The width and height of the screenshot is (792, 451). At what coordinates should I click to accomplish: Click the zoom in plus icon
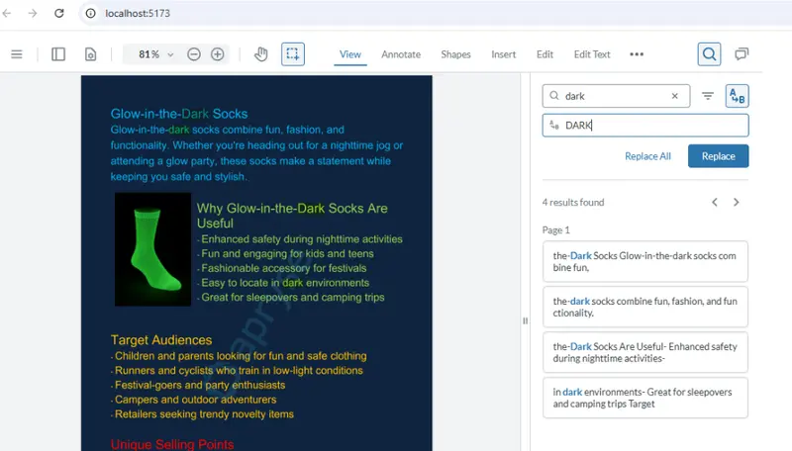click(x=218, y=54)
